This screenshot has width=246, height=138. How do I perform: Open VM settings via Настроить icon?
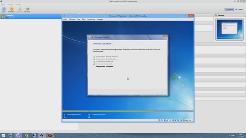(x=11, y=9)
